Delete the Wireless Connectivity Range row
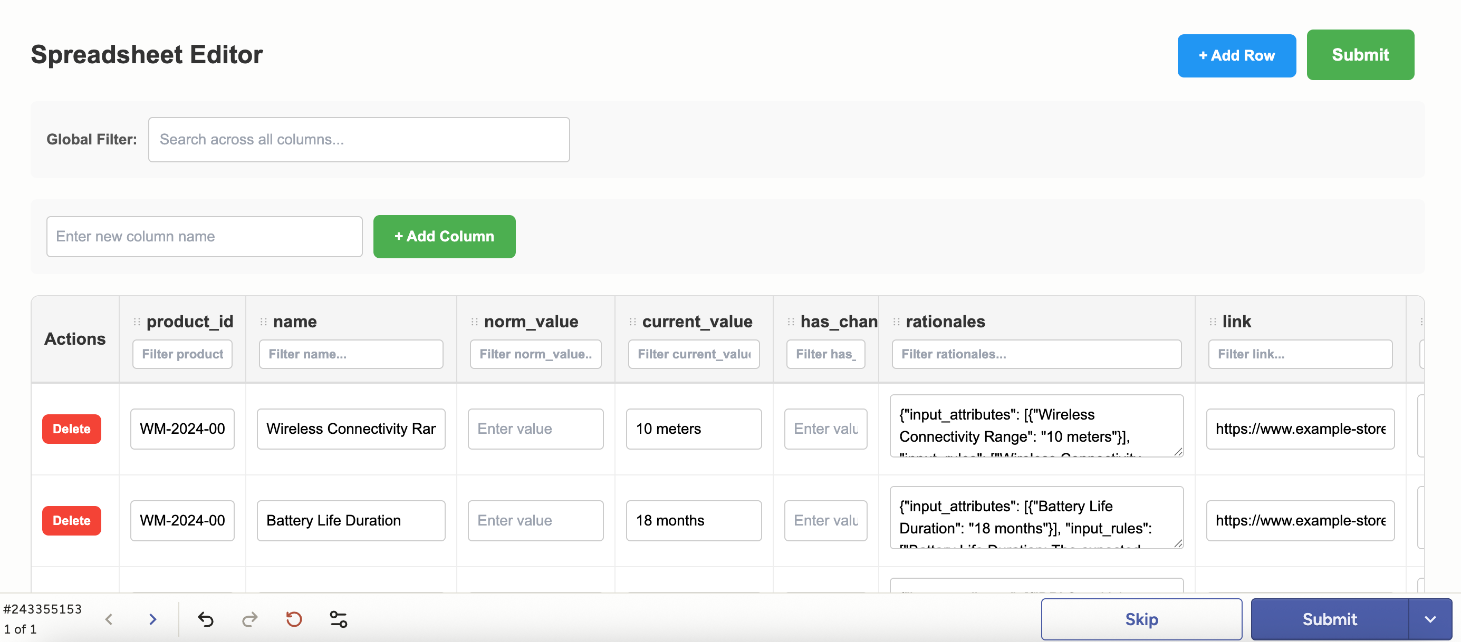Image resolution: width=1461 pixels, height=642 pixels. [71, 429]
